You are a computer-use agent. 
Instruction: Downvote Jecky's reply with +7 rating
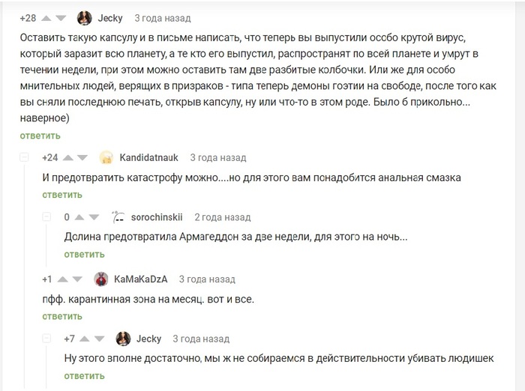(100, 339)
